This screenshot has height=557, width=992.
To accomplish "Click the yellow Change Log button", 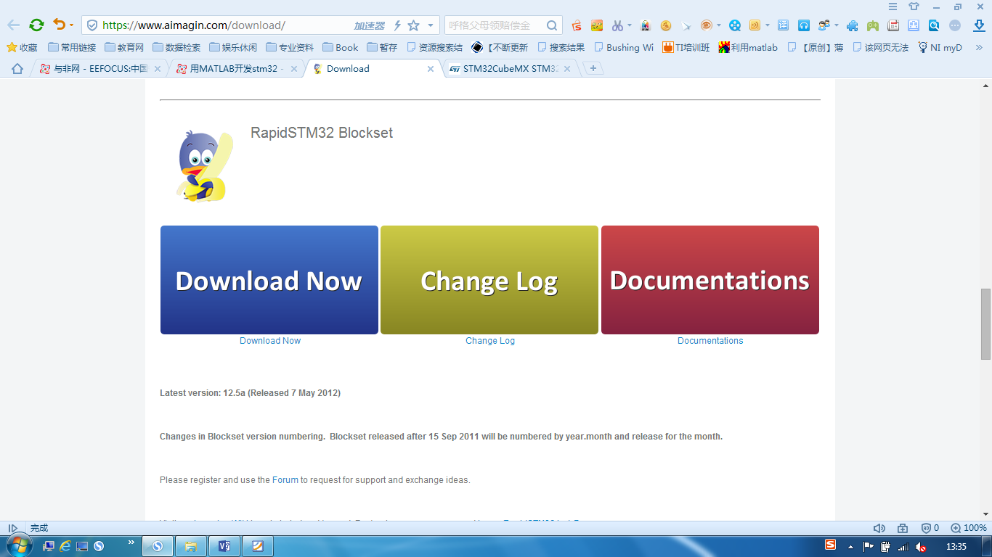I will (489, 280).
